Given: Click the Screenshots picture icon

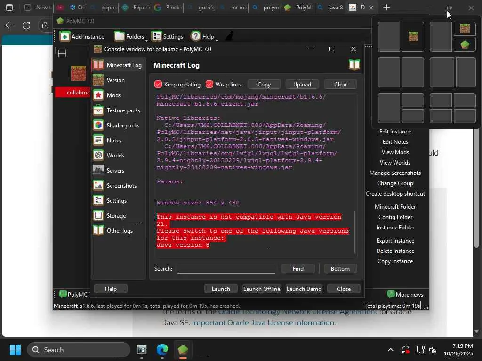Looking at the screenshot, I should pyautogui.click(x=98, y=185).
